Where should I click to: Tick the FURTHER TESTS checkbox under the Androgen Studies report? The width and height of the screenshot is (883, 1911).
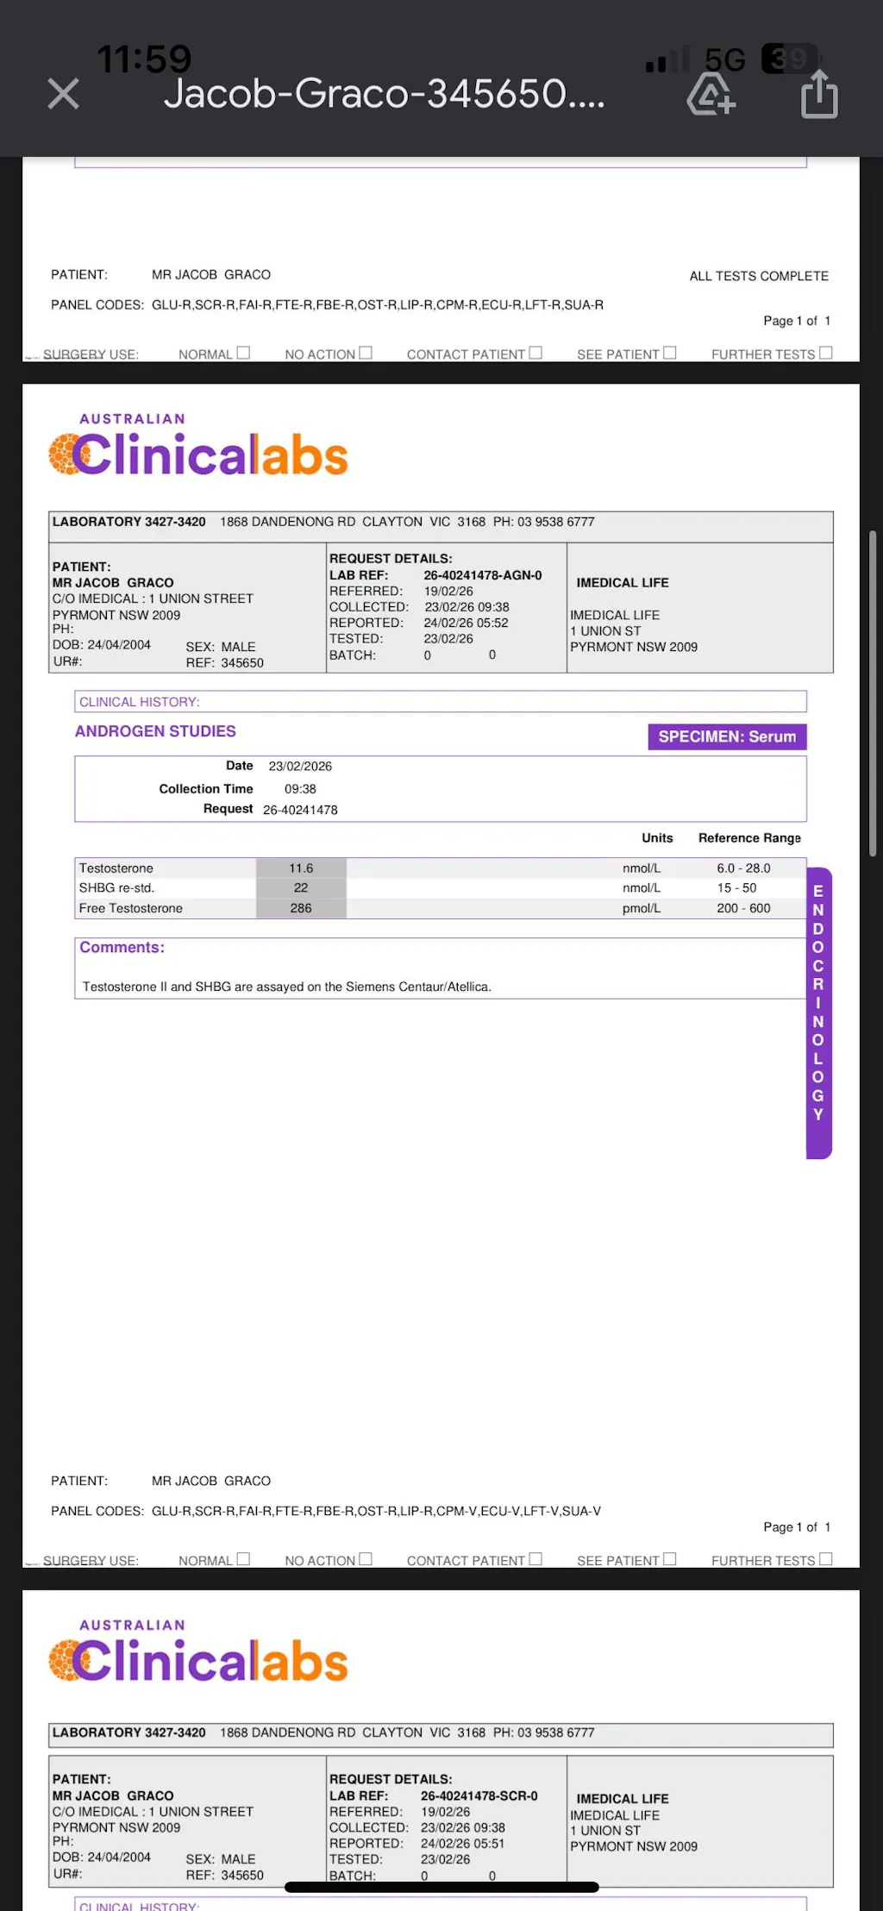tap(826, 1559)
